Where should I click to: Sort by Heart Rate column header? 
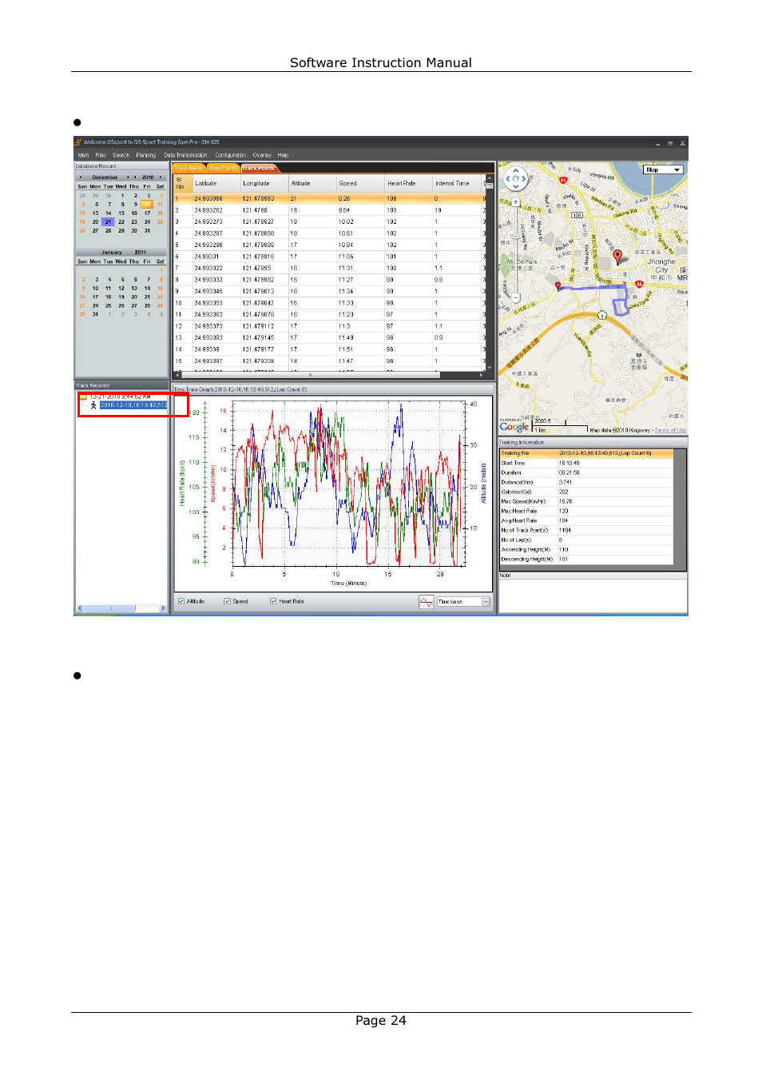(408, 183)
